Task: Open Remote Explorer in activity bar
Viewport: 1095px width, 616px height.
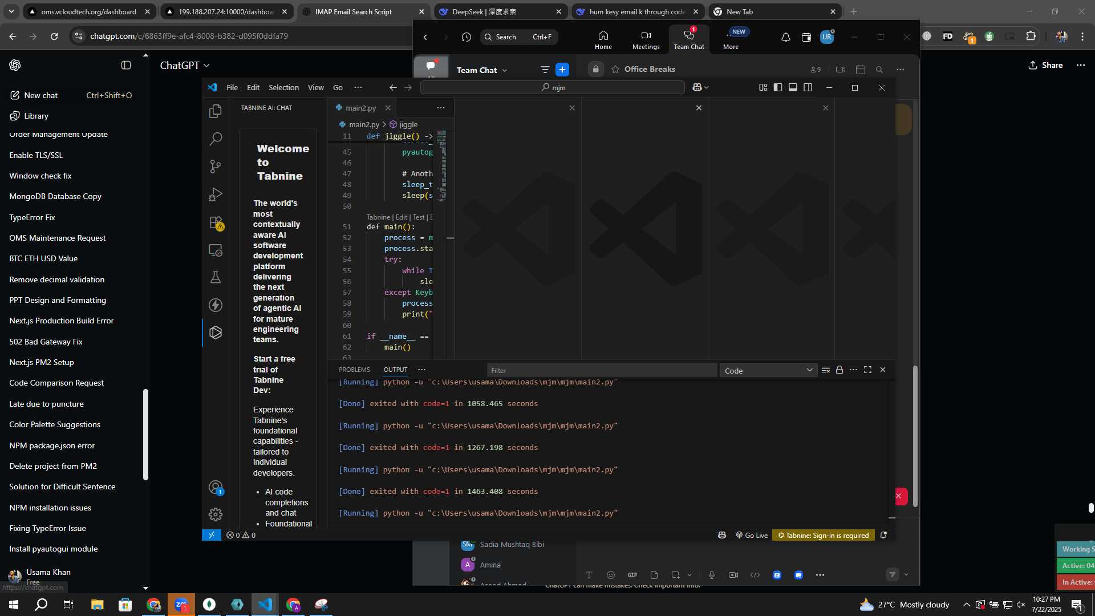Action: (216, 250)
